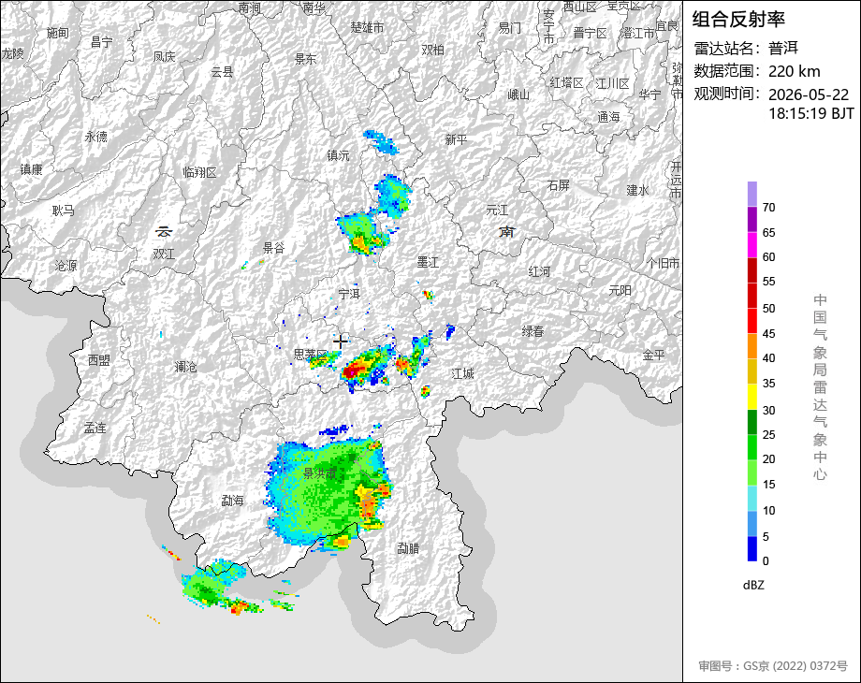Click the red storm core near 思茅区
This screenshot has height=683, width=861.
[352, 371]
